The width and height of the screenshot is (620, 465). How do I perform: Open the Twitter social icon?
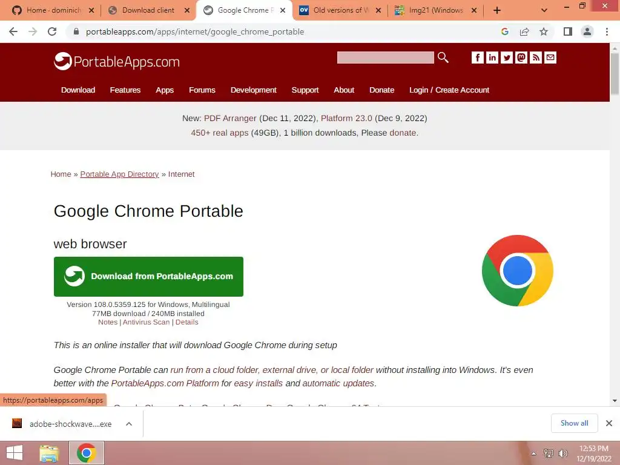507,58
